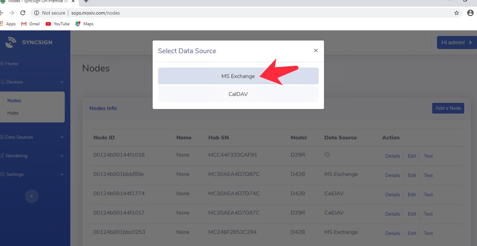The width and height of the screenshot is (477, 246).
Task: Edit node 00124b00144f2774
Action: tap(412, 195)
